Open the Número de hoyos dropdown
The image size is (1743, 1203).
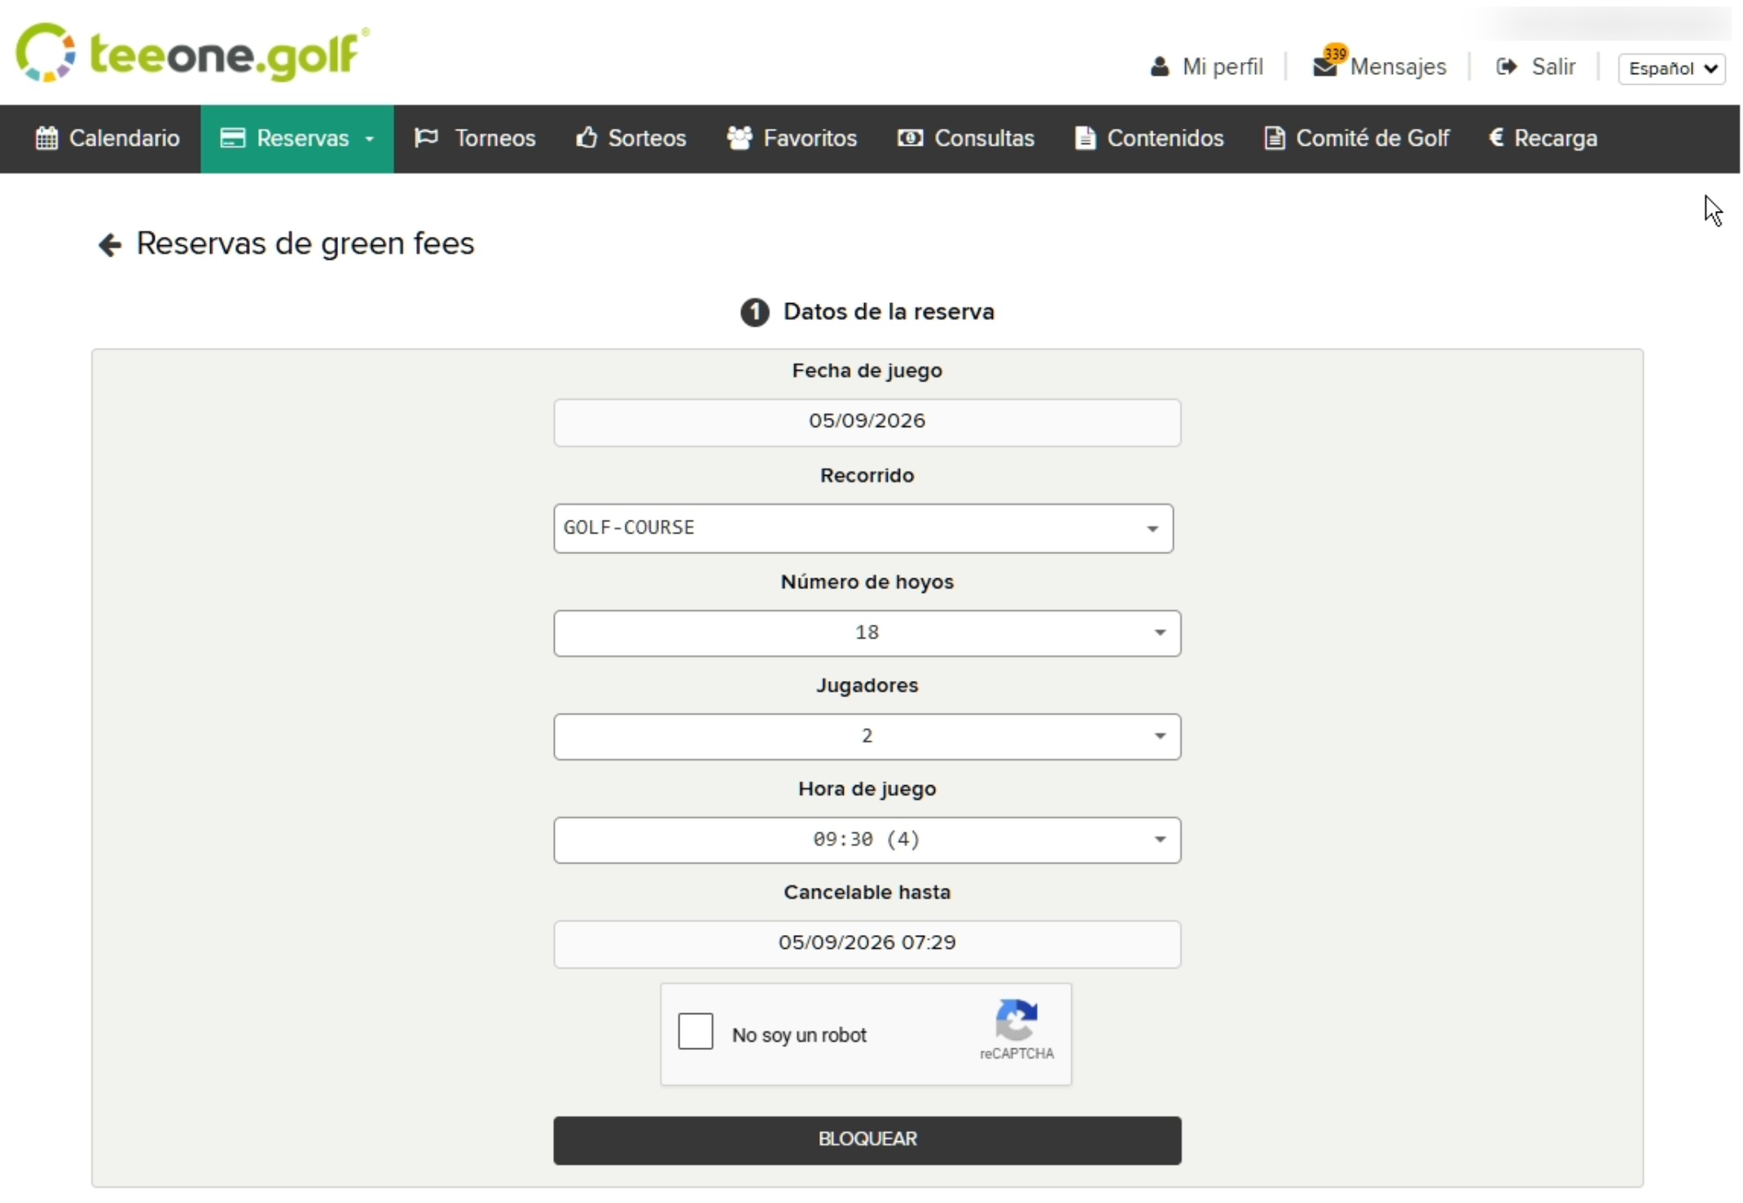(867, 633)
